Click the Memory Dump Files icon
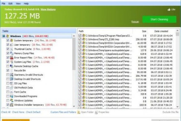 coord(12,53)
